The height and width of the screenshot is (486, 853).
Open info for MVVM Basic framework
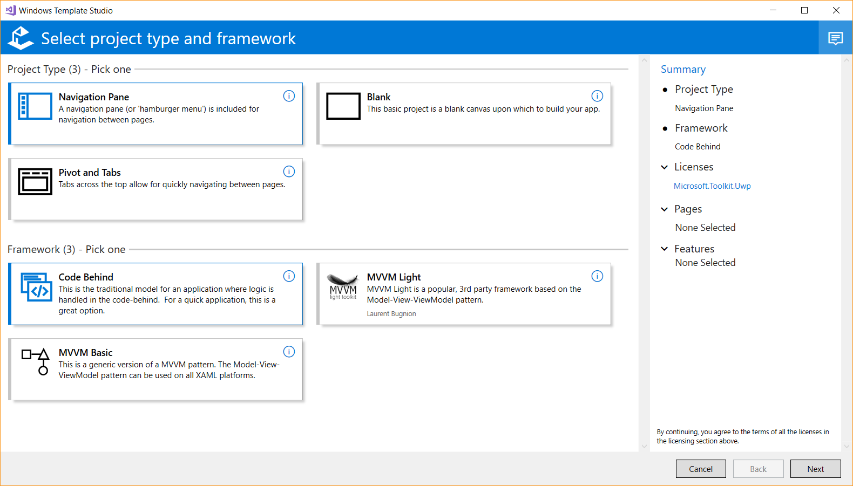(289, 352)
